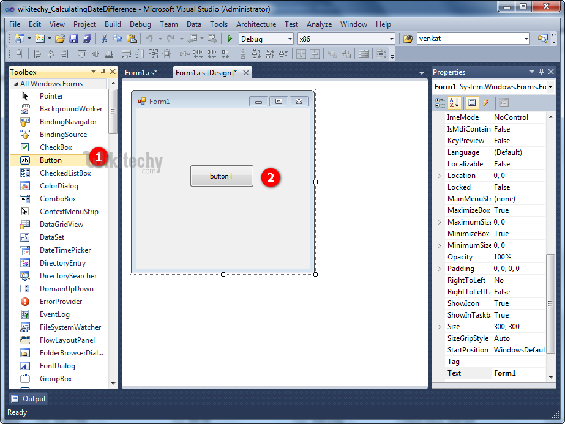
Task: Open the Build menu
Action: (113, 24)
